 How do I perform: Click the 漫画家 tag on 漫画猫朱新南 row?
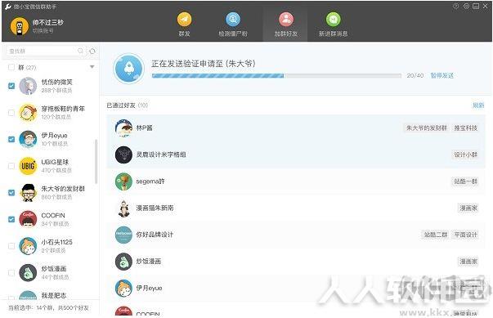468,208
